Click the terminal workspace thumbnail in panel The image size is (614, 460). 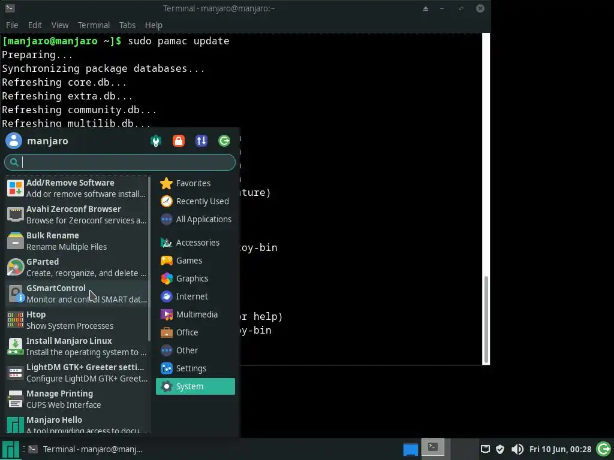(433, 447)
